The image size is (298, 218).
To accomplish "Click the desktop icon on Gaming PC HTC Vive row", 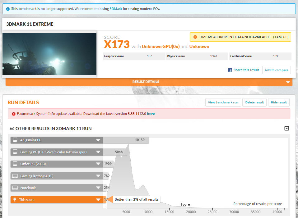I will coord(15,152).
